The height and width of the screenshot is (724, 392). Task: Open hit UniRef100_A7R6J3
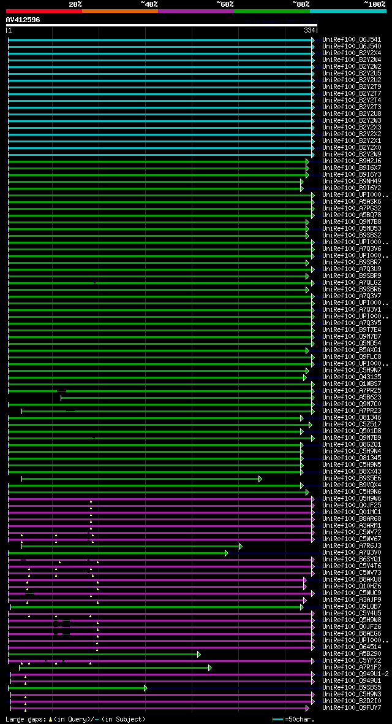tap(352, 546)
